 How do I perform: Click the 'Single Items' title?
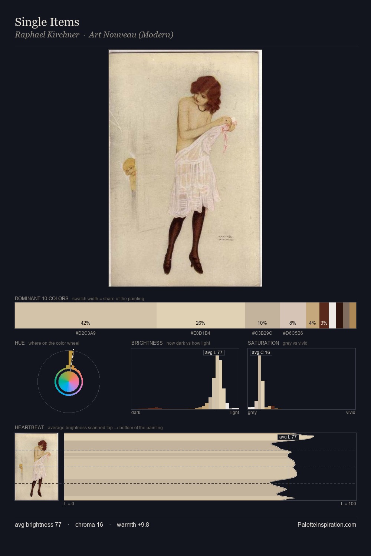point(47,22)
